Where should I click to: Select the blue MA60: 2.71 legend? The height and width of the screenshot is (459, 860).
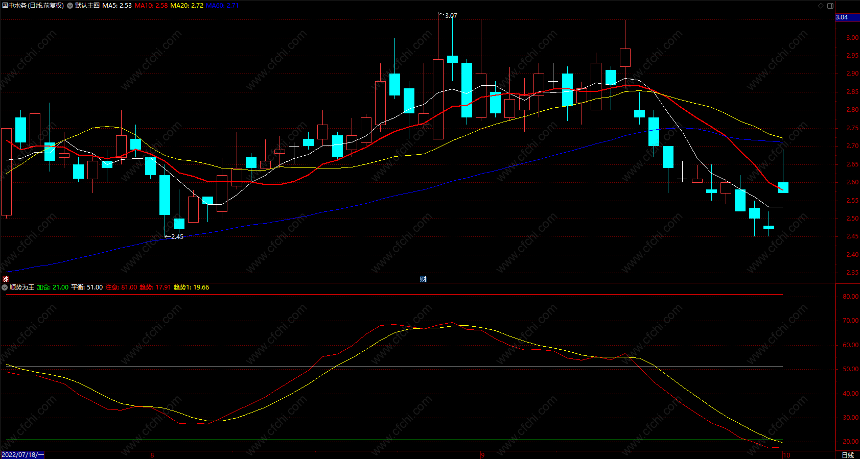point(222,6)
